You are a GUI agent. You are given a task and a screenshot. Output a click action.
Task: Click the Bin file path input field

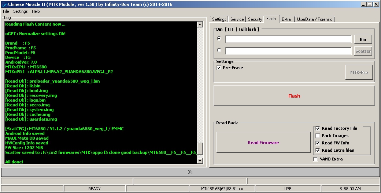pyautogui.click(x=288, y=39)
